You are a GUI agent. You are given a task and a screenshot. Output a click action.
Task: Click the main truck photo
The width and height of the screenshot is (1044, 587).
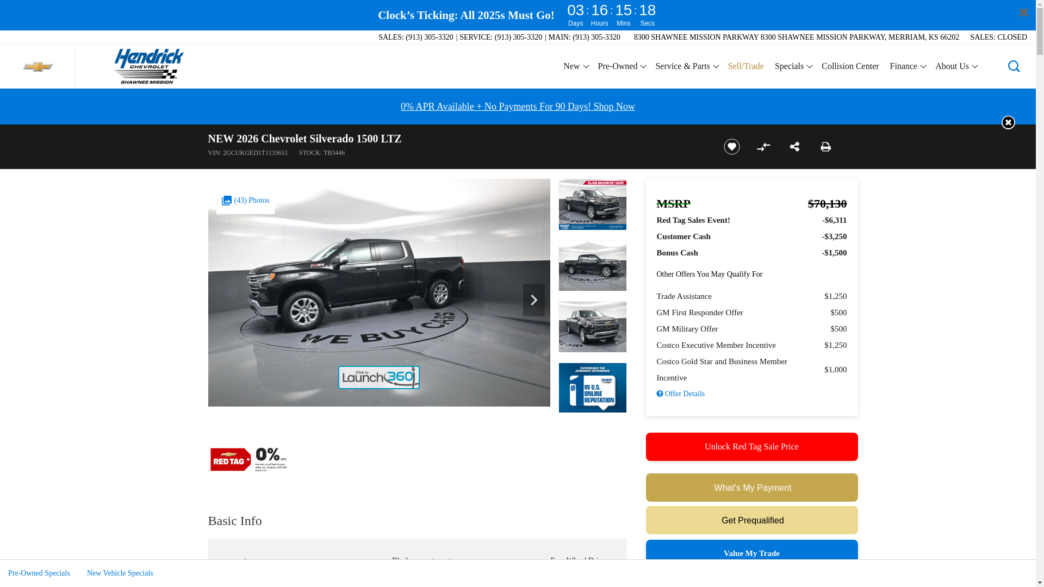pos(379,292)
